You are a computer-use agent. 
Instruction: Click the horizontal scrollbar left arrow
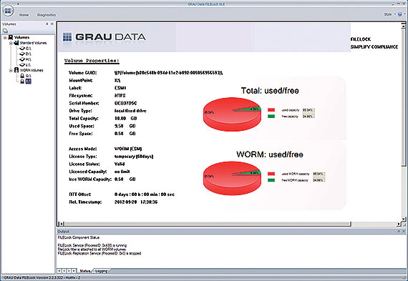click(61, 224)
